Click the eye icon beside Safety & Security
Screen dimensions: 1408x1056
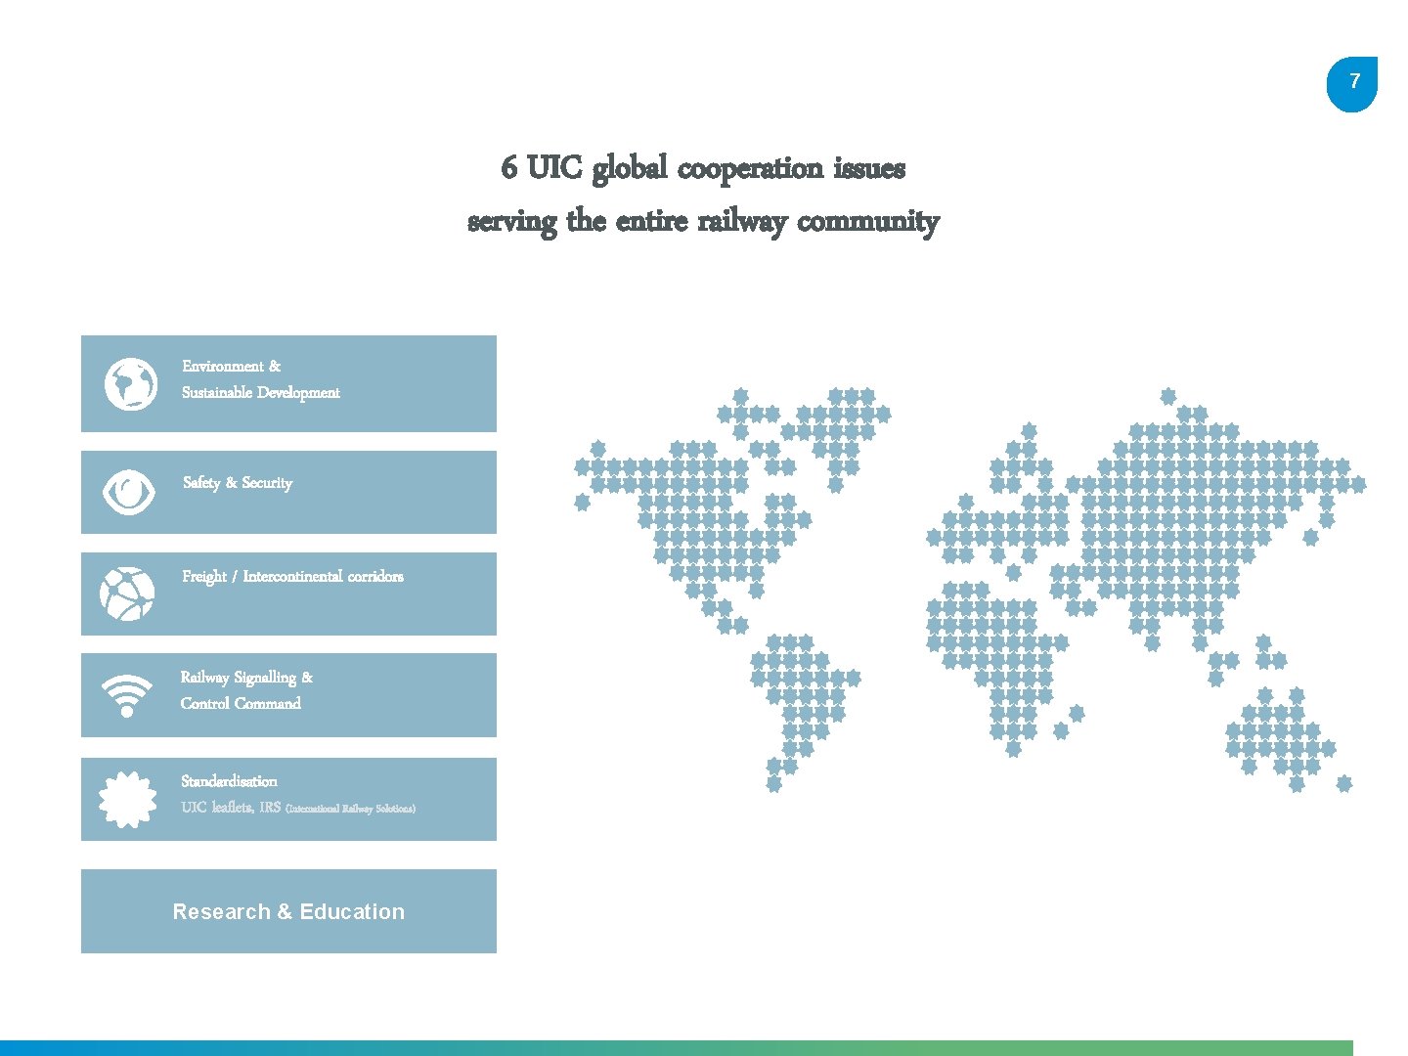129,492
